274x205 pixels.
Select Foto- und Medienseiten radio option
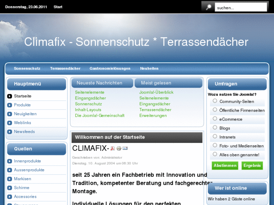point(215,145)
